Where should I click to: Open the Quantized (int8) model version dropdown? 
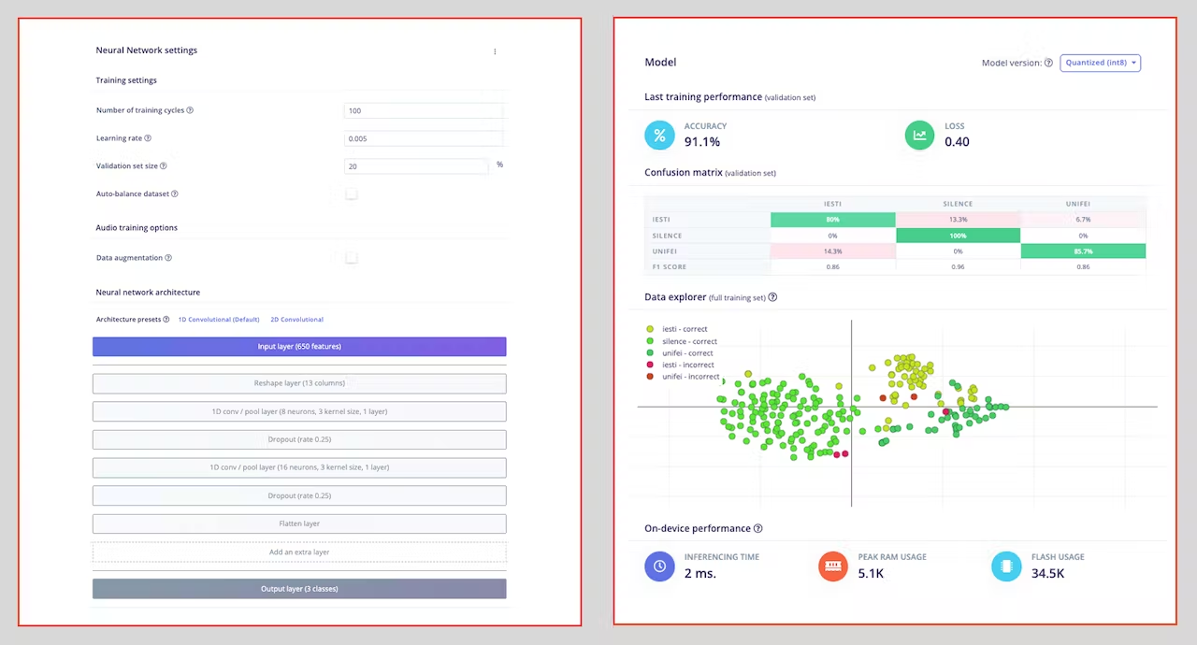click(1100, 63)
